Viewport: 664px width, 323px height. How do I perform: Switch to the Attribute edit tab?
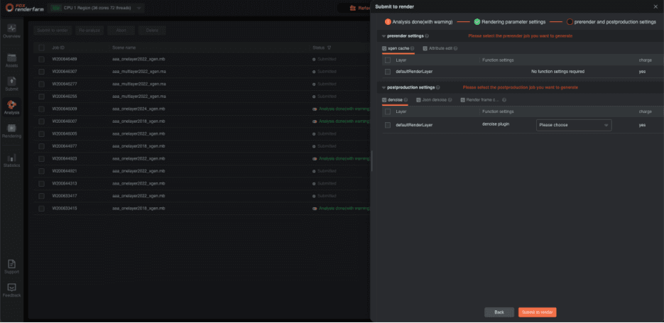pyautogui.click(x=439, y=48)
